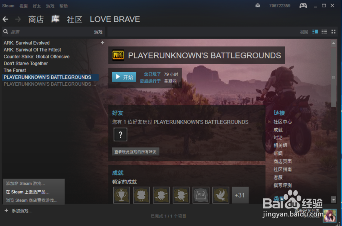Image resolution: width=342 pixels, height=226 pixels.
Task: Switch to detail view icon
Action: coord(315,32)
